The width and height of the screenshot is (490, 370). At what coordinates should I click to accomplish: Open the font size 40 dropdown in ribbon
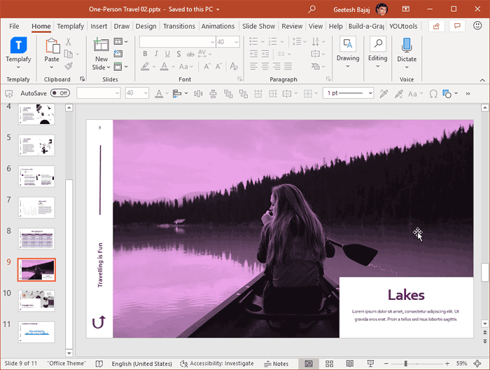click(236, 42)
